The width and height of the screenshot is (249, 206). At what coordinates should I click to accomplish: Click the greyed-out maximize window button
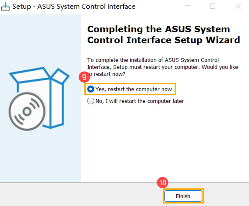(213, 6)
